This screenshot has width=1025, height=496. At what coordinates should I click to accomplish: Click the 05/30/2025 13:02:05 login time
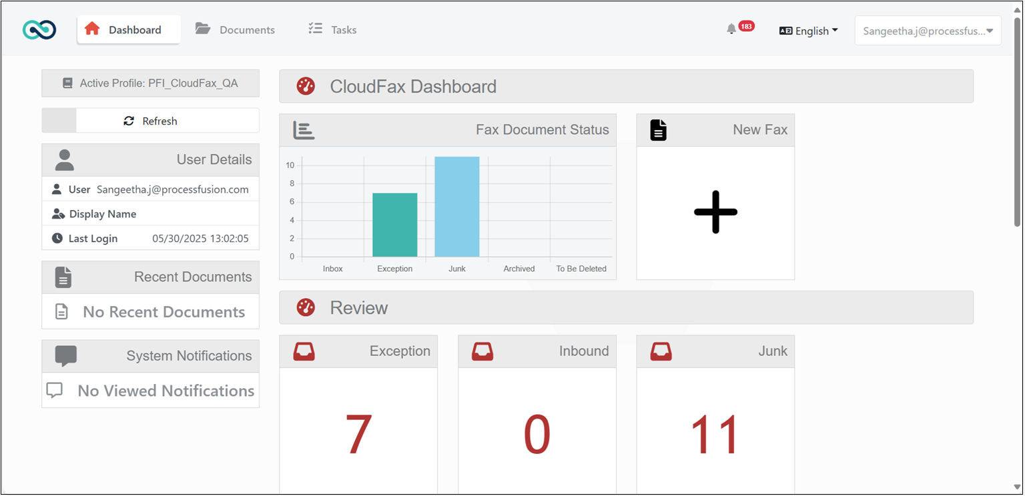tap(200, 238)
